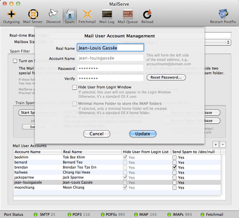239x218 pixels.
Task: Enable Hide User from Login Window
Action: [74, 87]
